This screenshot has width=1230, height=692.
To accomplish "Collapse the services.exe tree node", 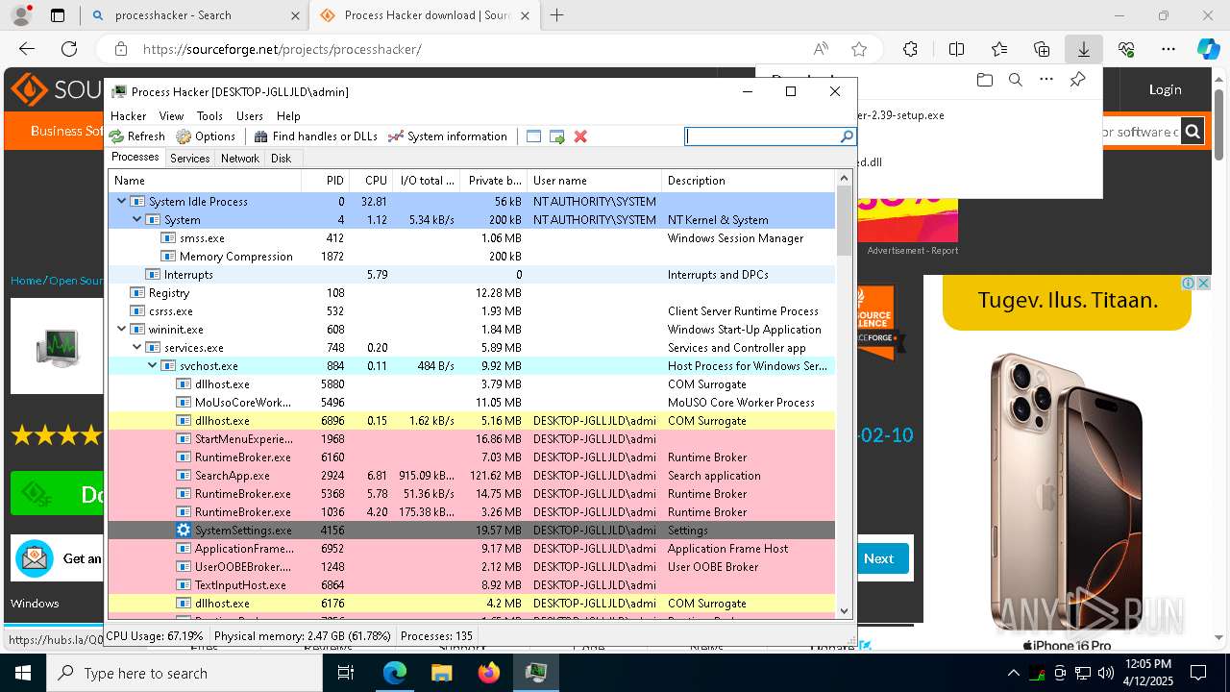I will (137, 348).
